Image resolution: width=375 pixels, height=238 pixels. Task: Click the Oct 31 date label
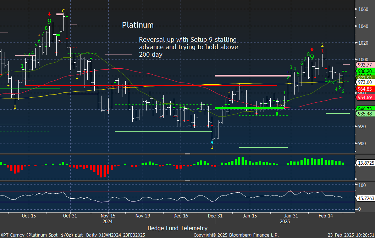click(70, 216)
